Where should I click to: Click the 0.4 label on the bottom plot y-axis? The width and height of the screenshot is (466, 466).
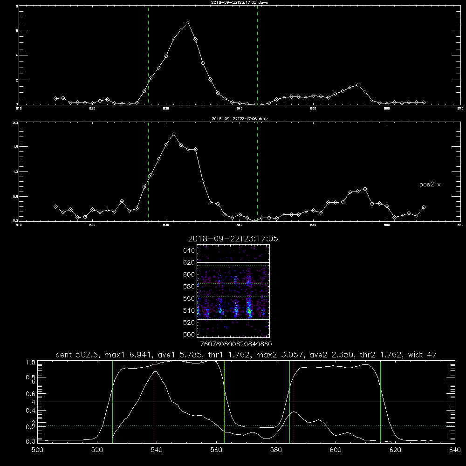[31, 411]
